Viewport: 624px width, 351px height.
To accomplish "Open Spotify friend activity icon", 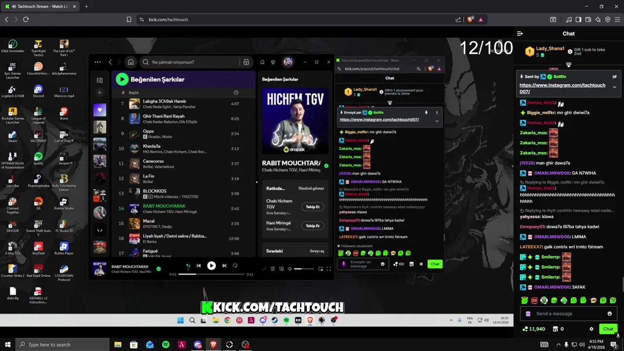I will tap(273, 62).
